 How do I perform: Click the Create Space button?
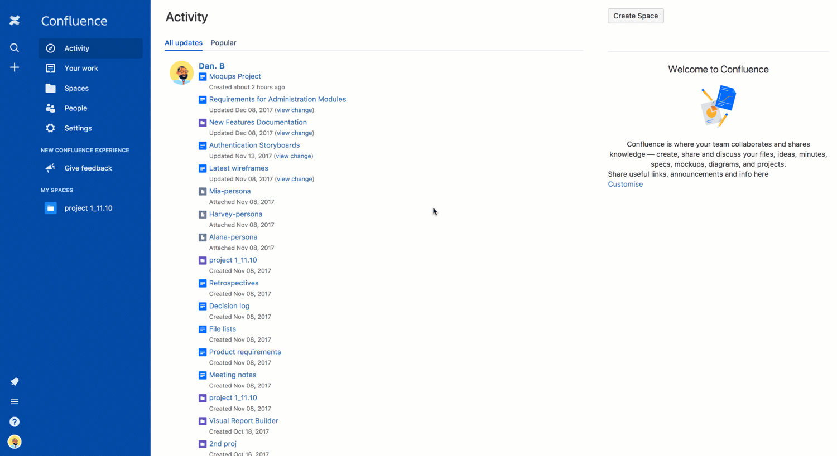636,16
